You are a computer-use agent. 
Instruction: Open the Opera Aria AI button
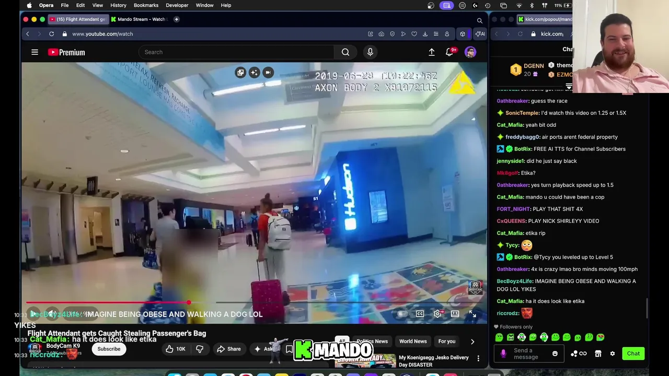click(480, 34)
